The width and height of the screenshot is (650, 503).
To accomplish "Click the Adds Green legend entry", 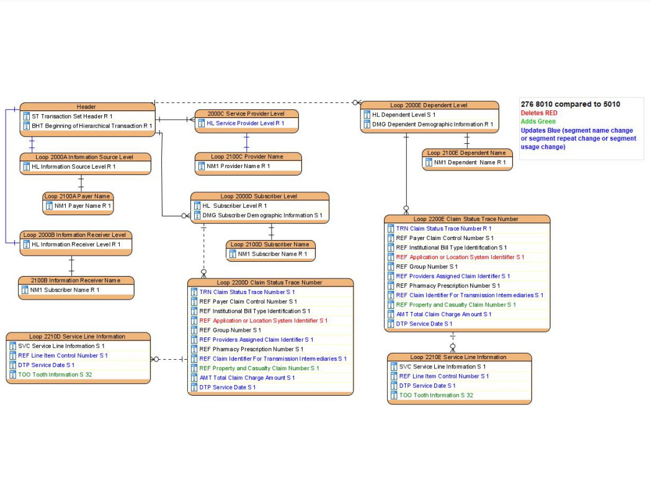I will pos(538,122).
